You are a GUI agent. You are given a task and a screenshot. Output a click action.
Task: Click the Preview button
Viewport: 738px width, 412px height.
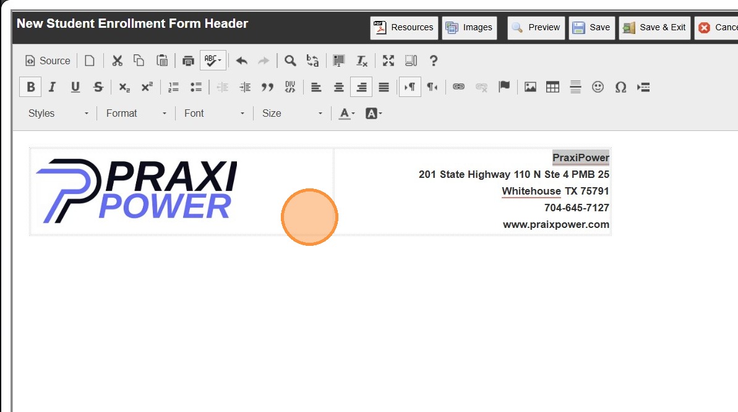(x=536, y=28)
